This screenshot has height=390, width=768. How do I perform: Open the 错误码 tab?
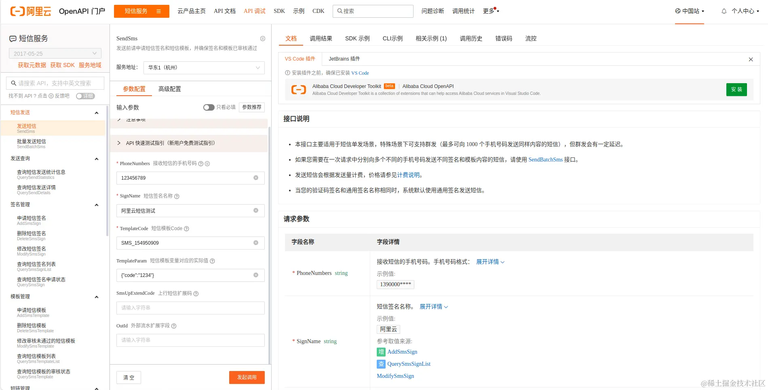click(504, 39)
